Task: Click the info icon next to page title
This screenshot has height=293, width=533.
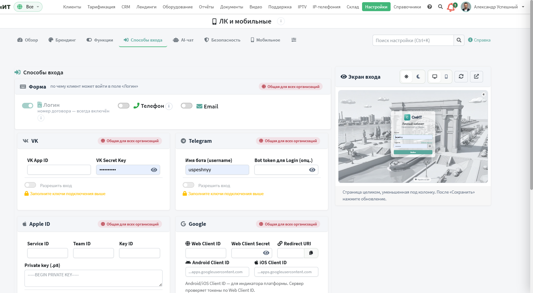Action: coord(281,21)
